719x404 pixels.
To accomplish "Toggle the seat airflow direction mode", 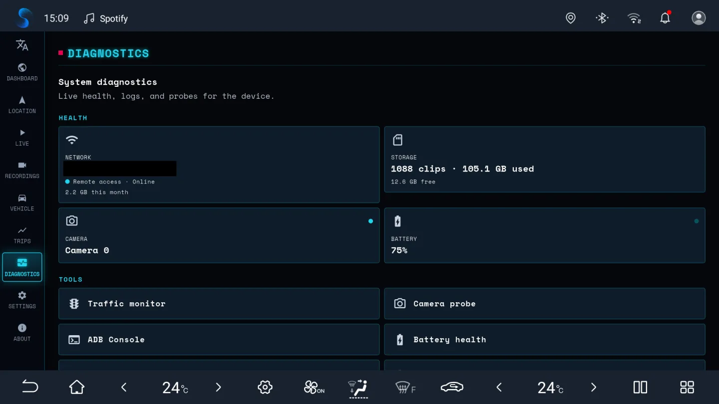I will point(358,388).
